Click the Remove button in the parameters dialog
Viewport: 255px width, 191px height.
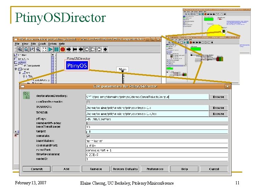[x=96, y=169]
